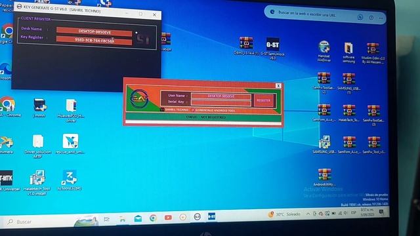
Task: Select the Odin3_v3.14.4 (1) archive icon
Action: (x=246, y=46)
